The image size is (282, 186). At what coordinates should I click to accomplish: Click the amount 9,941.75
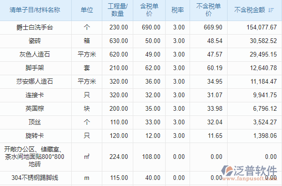click(265, 95)
